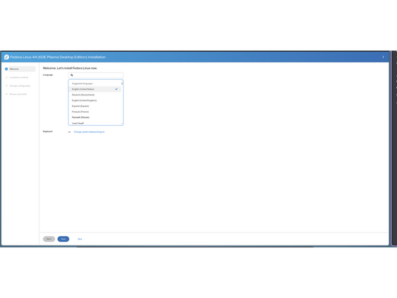Viewport: 397px width, 298px height.
Task: Open Change system keyboard layout link
Action: pyautogui.click(x=89, y=132)
